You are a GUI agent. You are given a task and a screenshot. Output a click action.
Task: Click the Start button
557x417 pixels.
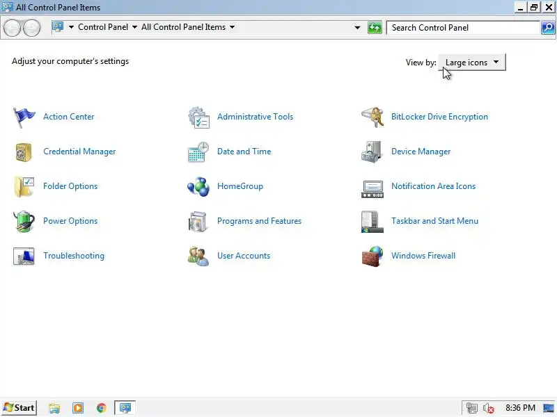click(x=19, y=408)
